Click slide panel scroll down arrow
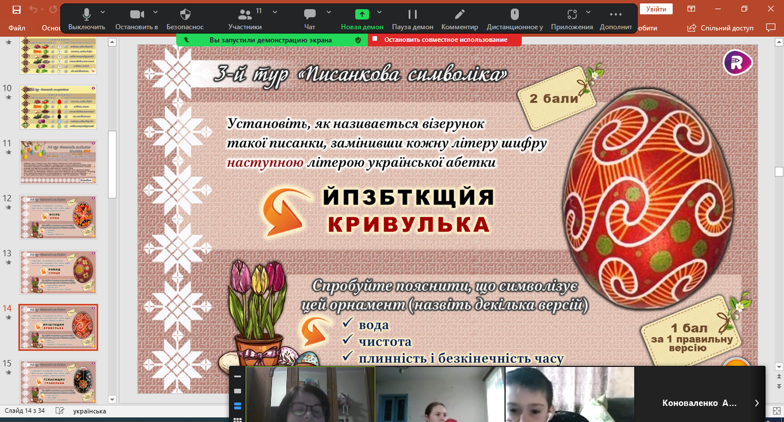Viewport: 784px width, 422px height. tap(112, 400)
